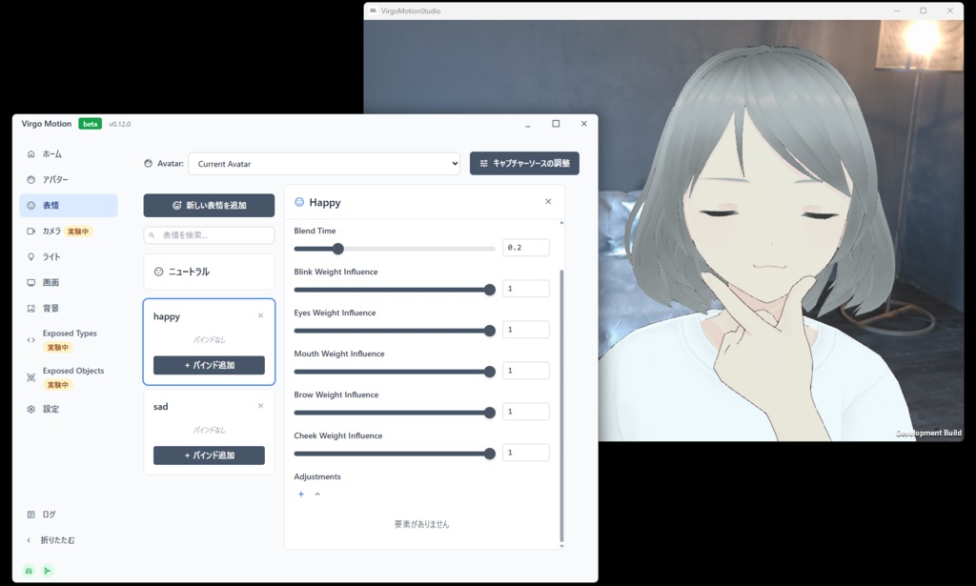Click Mouth Weight Influence value field
This screenshot has width=976, height=586.
[526, 371]
